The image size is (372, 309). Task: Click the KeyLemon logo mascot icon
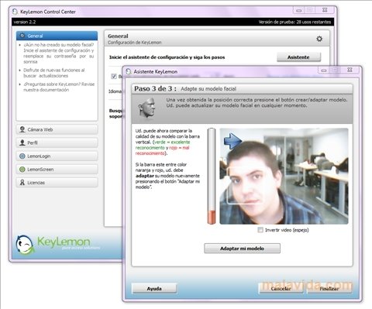click(25, 245)
